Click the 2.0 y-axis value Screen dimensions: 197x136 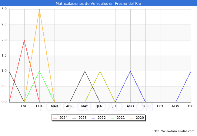tap(4, 40)
